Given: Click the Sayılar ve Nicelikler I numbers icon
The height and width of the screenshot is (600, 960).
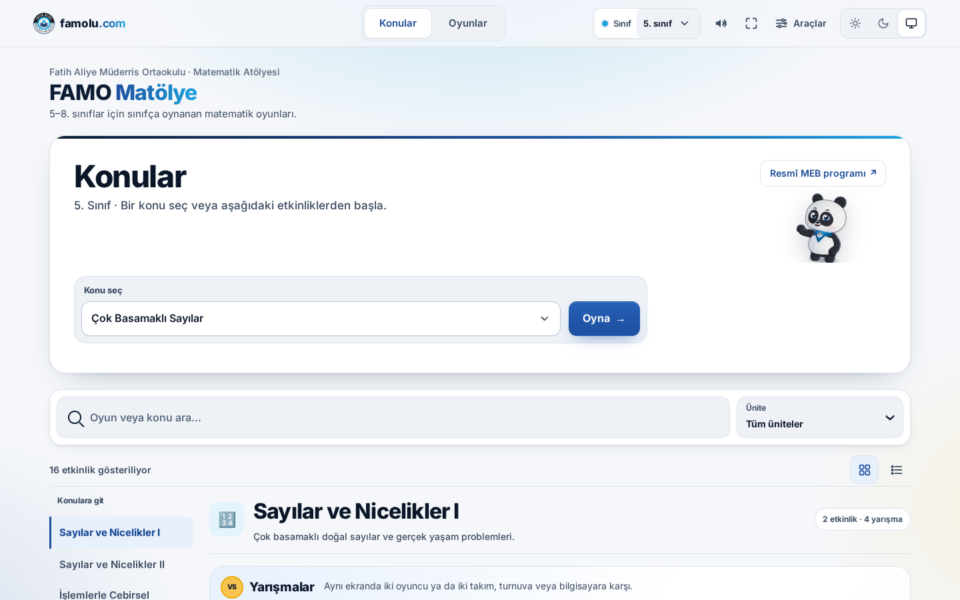Looking at the screenshot, I should pyautogui.click(x=227, y=519).
